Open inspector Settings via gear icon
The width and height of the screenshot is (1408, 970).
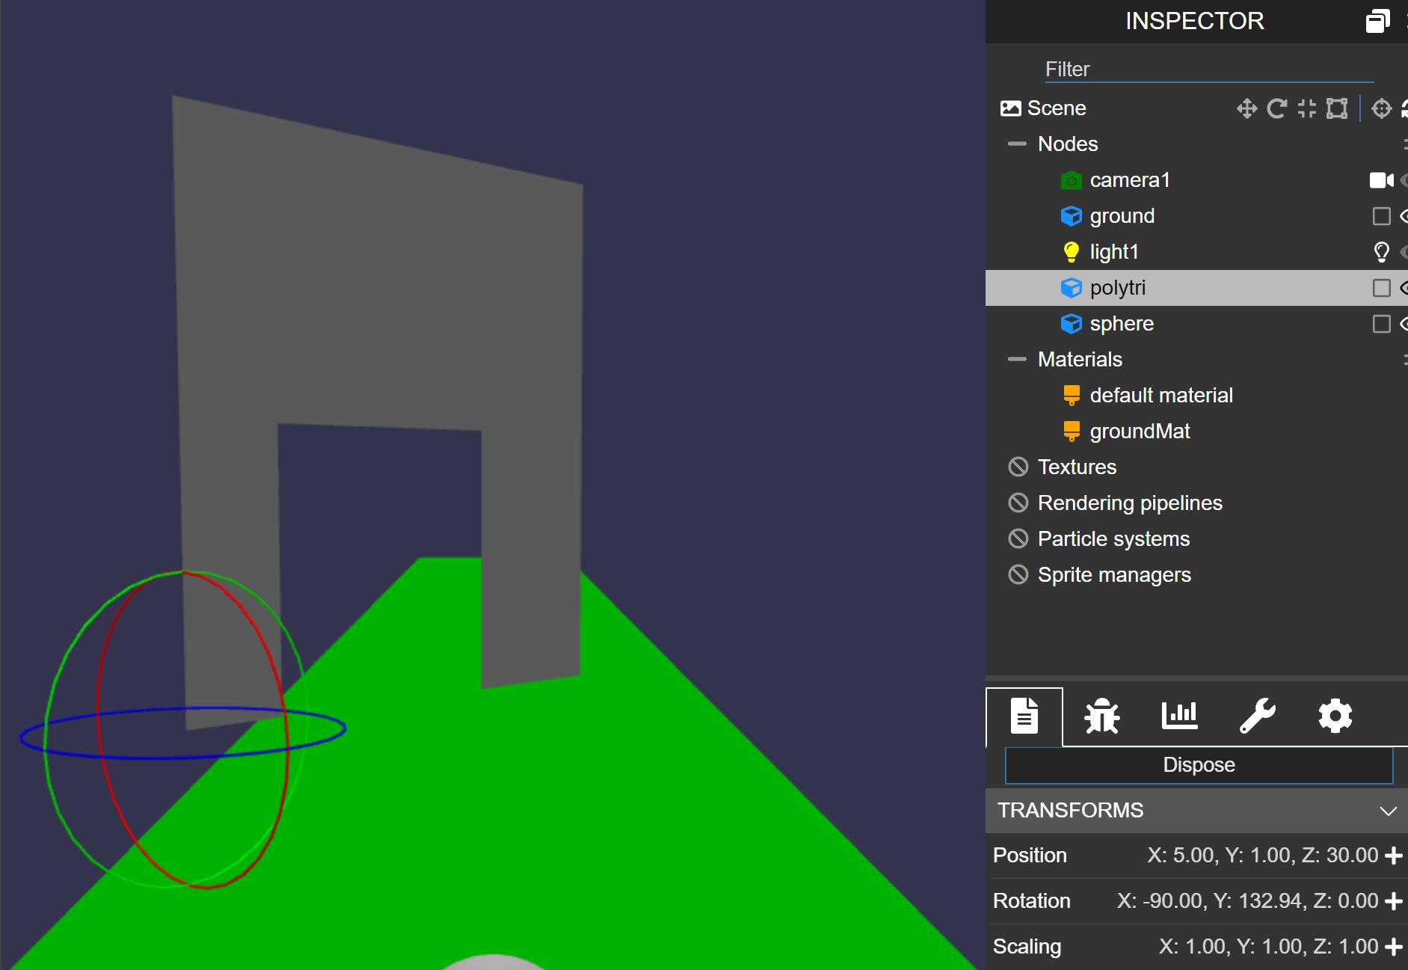click(x=1335, y=716)
